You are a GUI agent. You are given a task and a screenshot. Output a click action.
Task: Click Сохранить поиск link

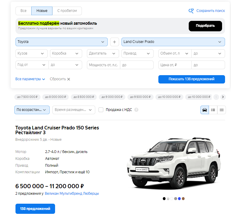point(210,11)
